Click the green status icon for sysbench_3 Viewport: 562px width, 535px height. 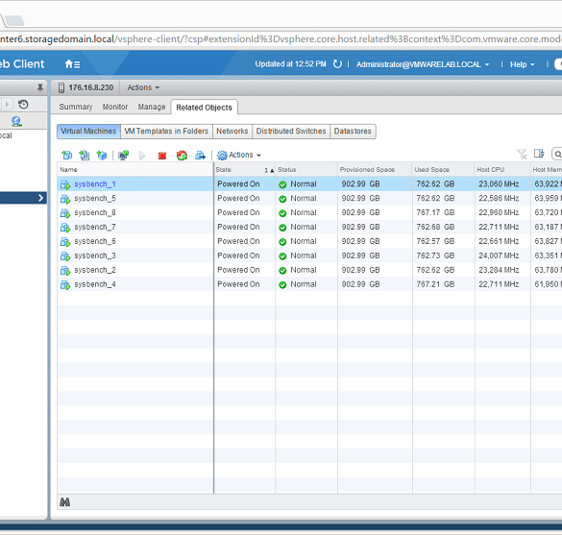[x=282, y=256]
